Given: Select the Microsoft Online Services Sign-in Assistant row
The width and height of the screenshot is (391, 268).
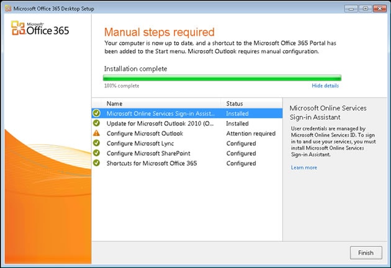Looking at the screenshot, I should (187, 114).
